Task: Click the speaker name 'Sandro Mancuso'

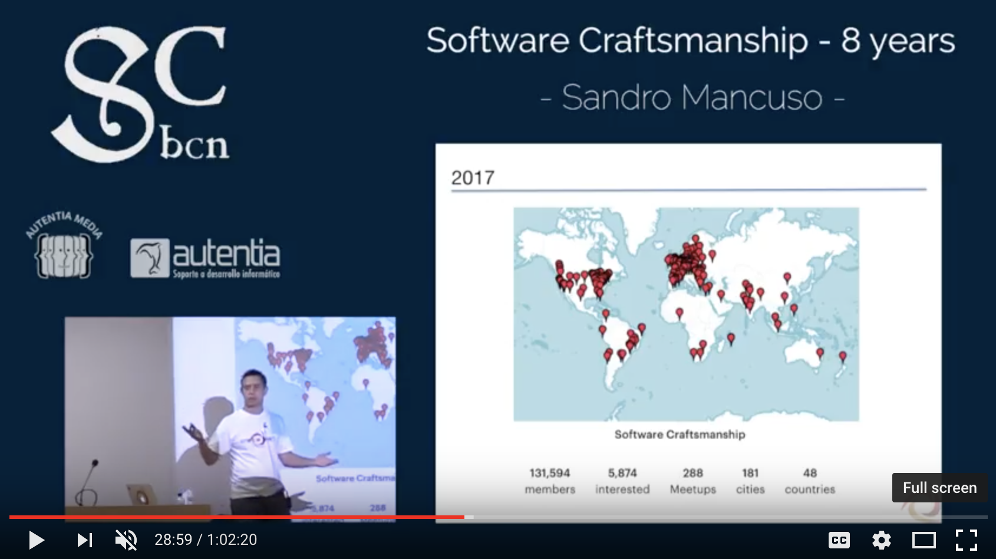Action: tap(692, 97)
